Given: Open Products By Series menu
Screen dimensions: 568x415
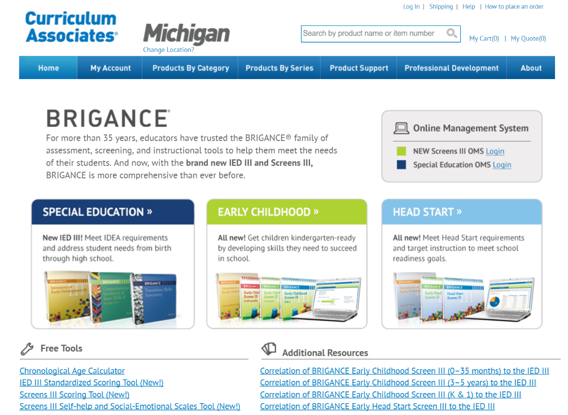Looking at the screenshot, I should tap(279, 68).
